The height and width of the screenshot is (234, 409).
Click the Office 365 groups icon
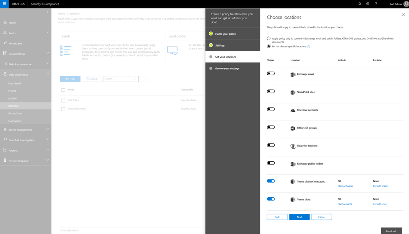293,128
